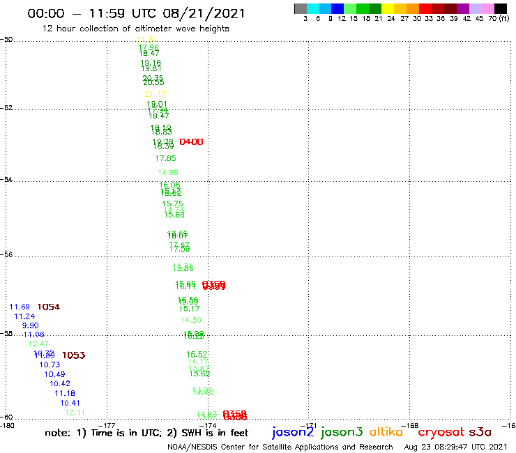Click the light green value 12.11

(75, 413)
